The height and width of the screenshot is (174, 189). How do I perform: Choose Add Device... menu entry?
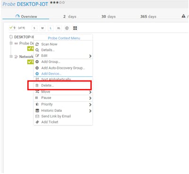[x=63, y=73]
